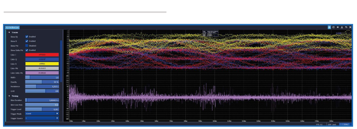Open the Color Phi grey swatch
Viewport: 357px width, 129px height.
click(42, 68)
